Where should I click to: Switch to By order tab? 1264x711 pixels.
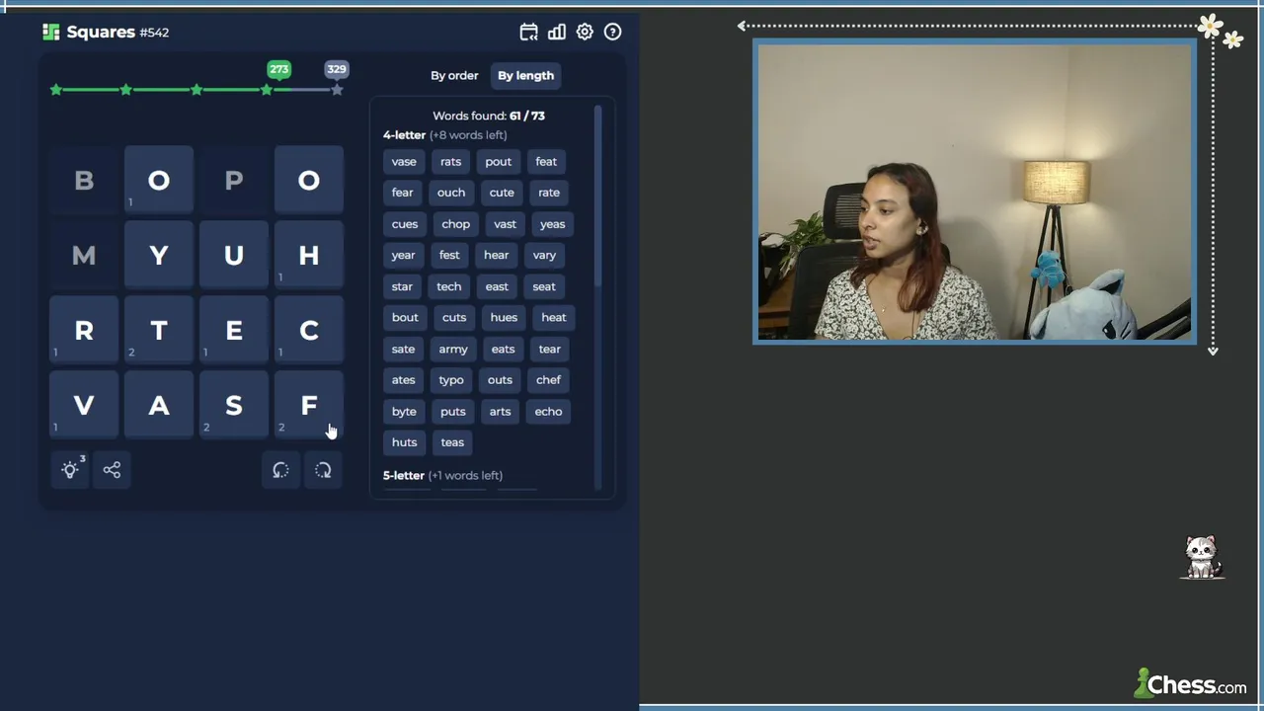coord(454,75)
